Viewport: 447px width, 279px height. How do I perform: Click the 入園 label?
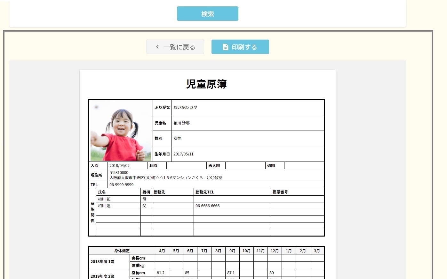[94, 165]
